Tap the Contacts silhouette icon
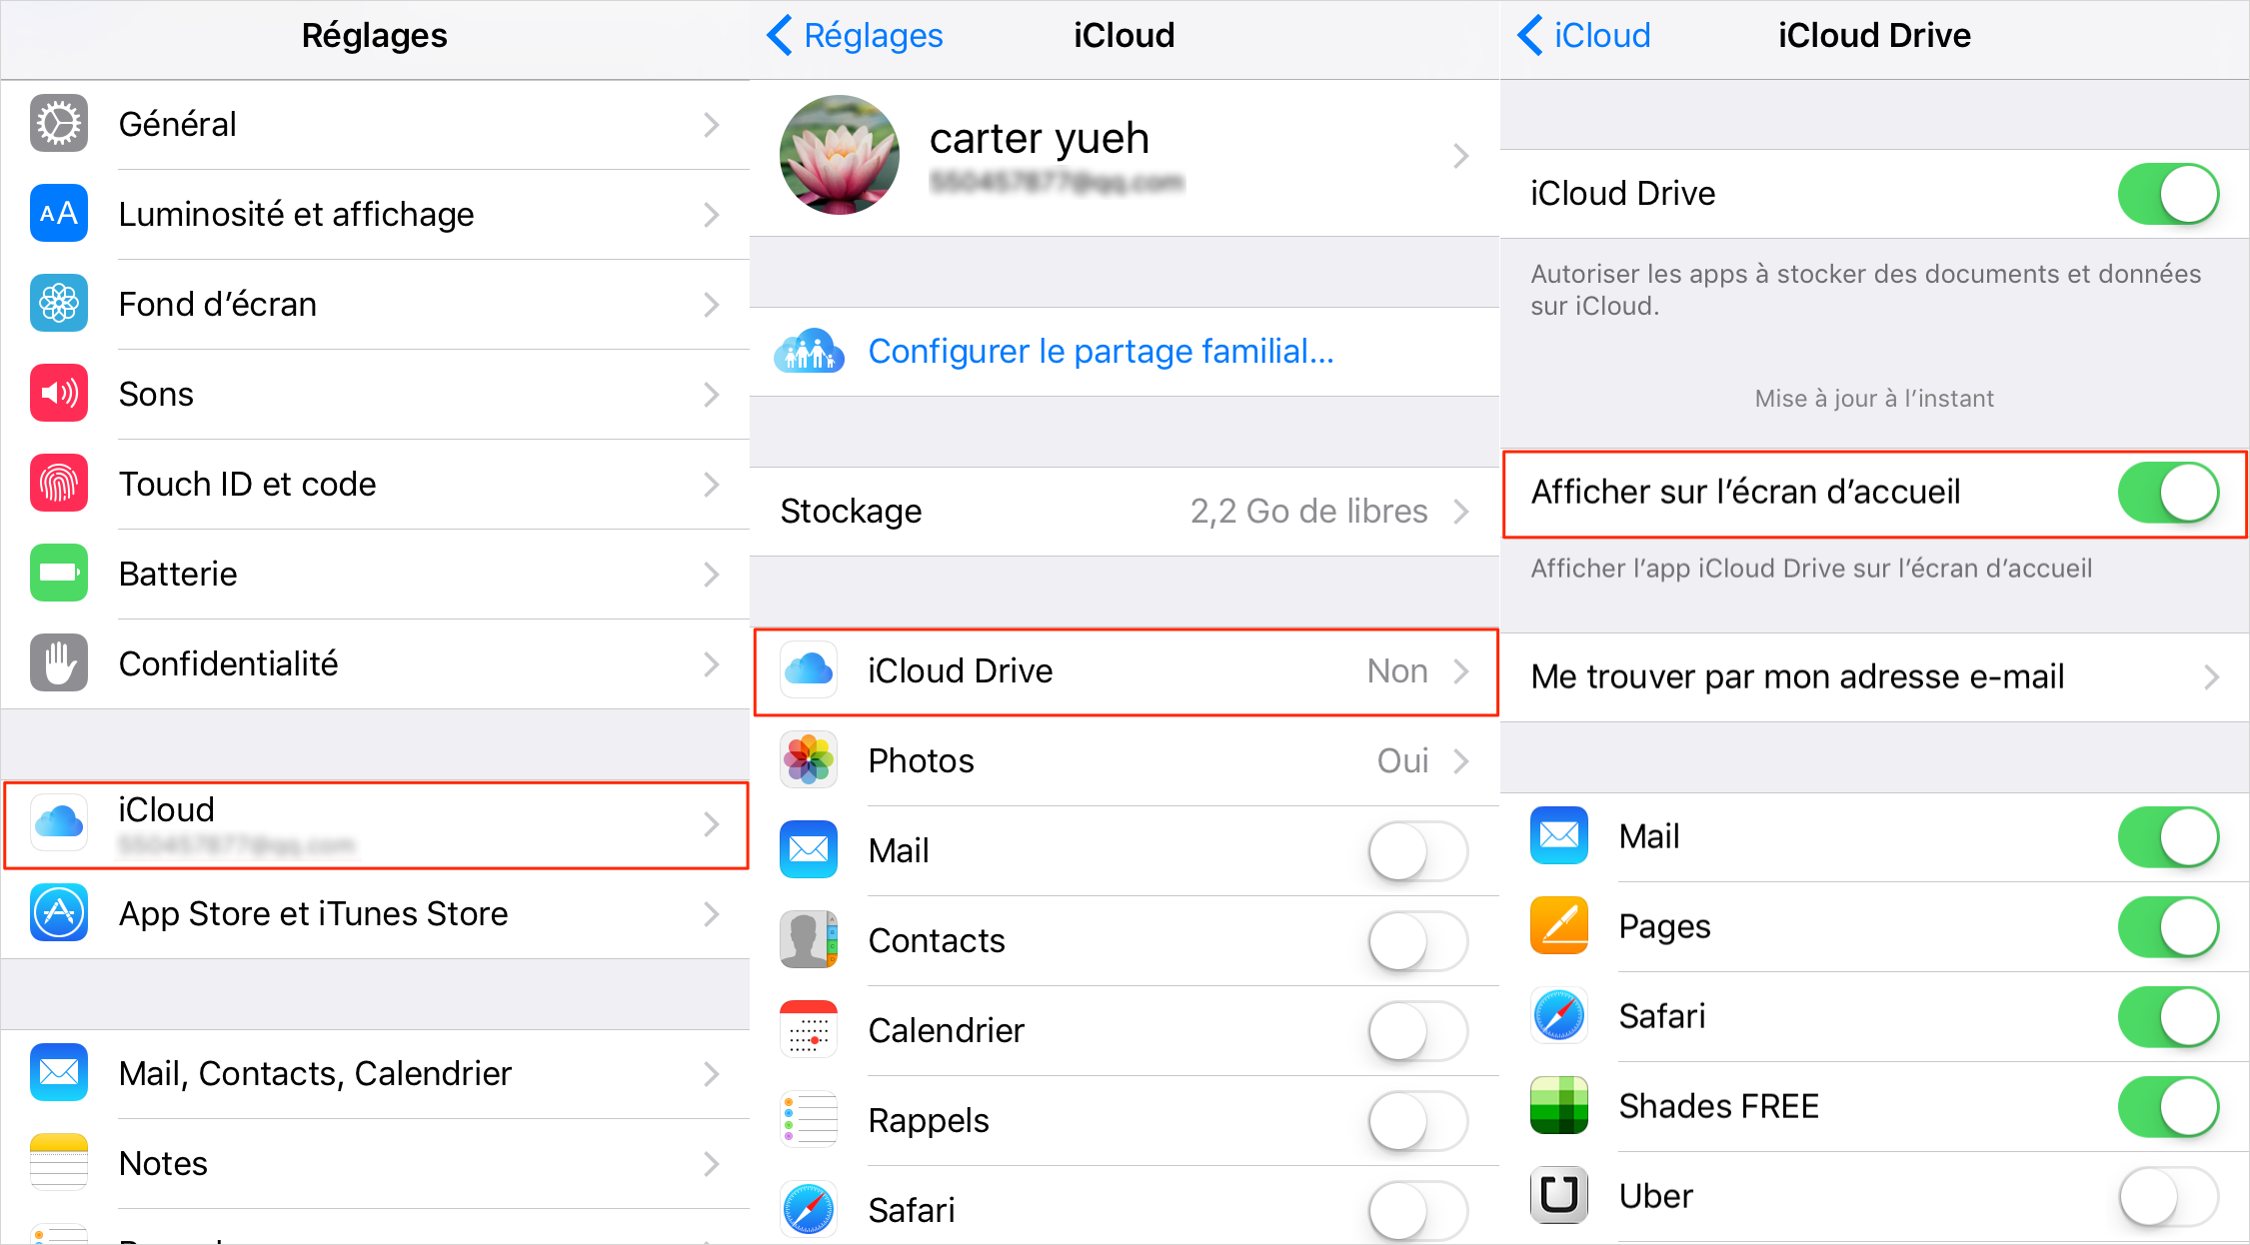This screenshot has width=2250, height=1245. (x=809, y=940)
